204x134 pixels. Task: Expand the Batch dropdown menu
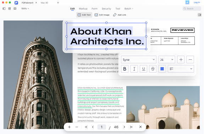pyautogui.click(x=129, y=9)
